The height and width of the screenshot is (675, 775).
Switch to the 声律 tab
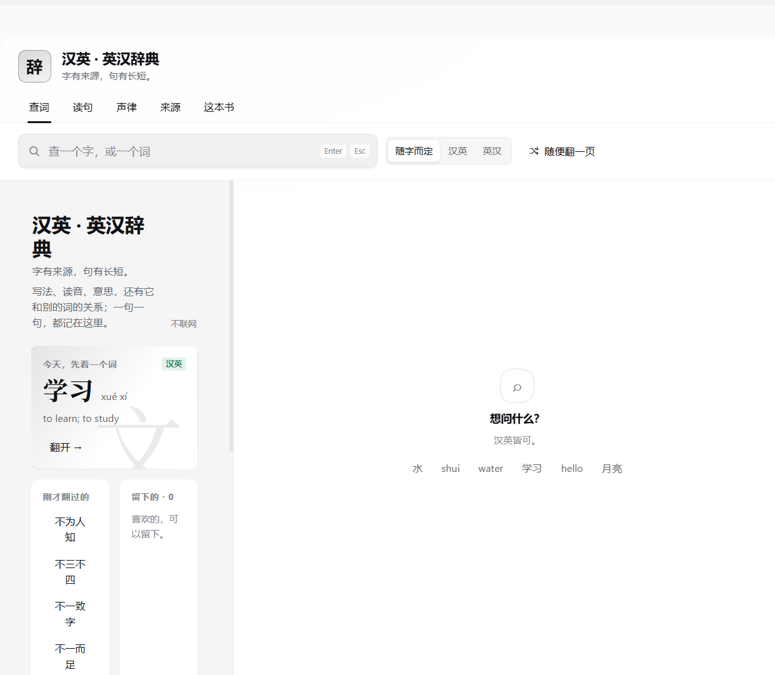pyautogui.click(x=126, y=107)
